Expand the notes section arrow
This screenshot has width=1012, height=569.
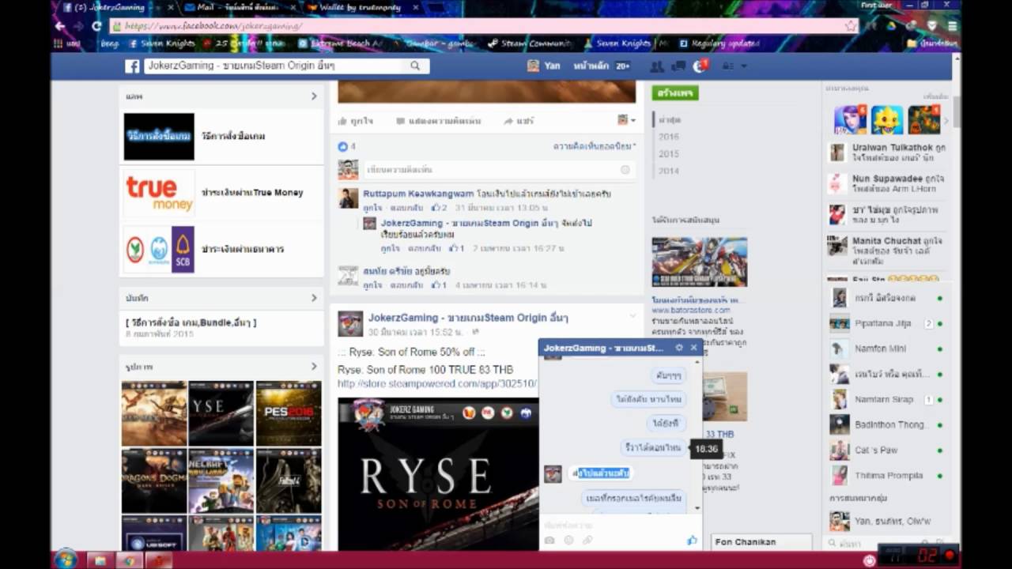click(314, 298)
